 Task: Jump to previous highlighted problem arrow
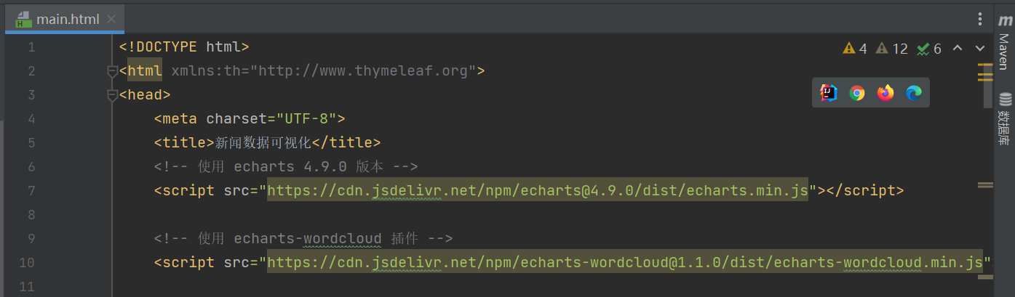click(x=958, y=49)
